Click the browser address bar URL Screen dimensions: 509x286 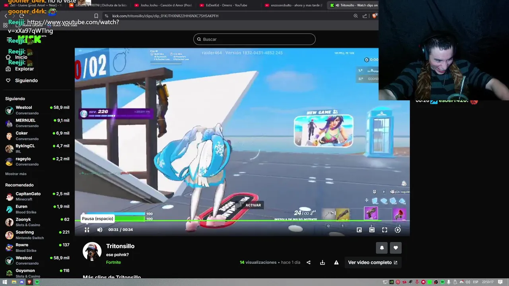click(x=165, y=16)
